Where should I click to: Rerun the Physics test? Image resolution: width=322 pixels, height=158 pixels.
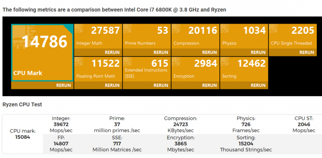(258, 52)
